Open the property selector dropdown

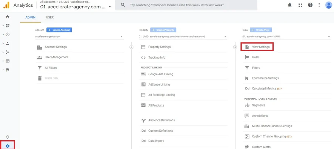pyautogui.click(x=183, y=36)
